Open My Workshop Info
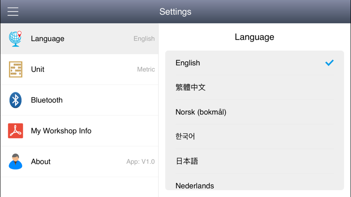 point(79,131)
